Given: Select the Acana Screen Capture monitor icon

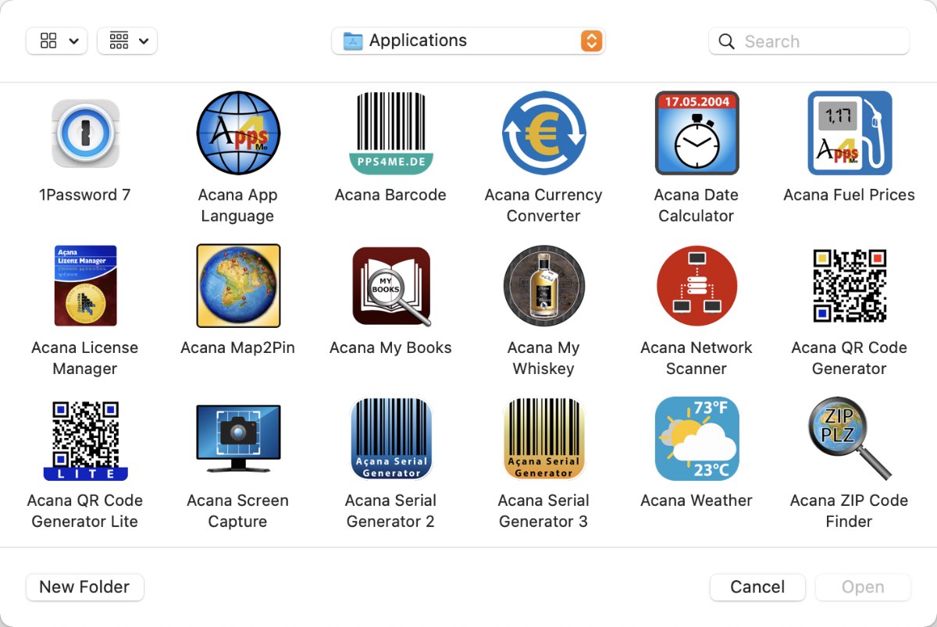Looking at the screenshot, I should click(x=238, y=439).
